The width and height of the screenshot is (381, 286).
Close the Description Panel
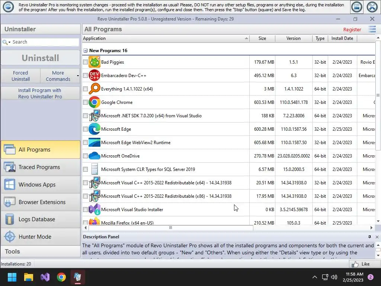click(377, 237)
